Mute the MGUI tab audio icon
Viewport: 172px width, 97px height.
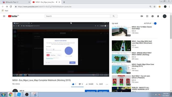[57, 2]
